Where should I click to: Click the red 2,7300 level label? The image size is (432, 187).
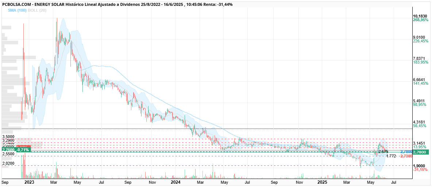(x=406, y=156)
